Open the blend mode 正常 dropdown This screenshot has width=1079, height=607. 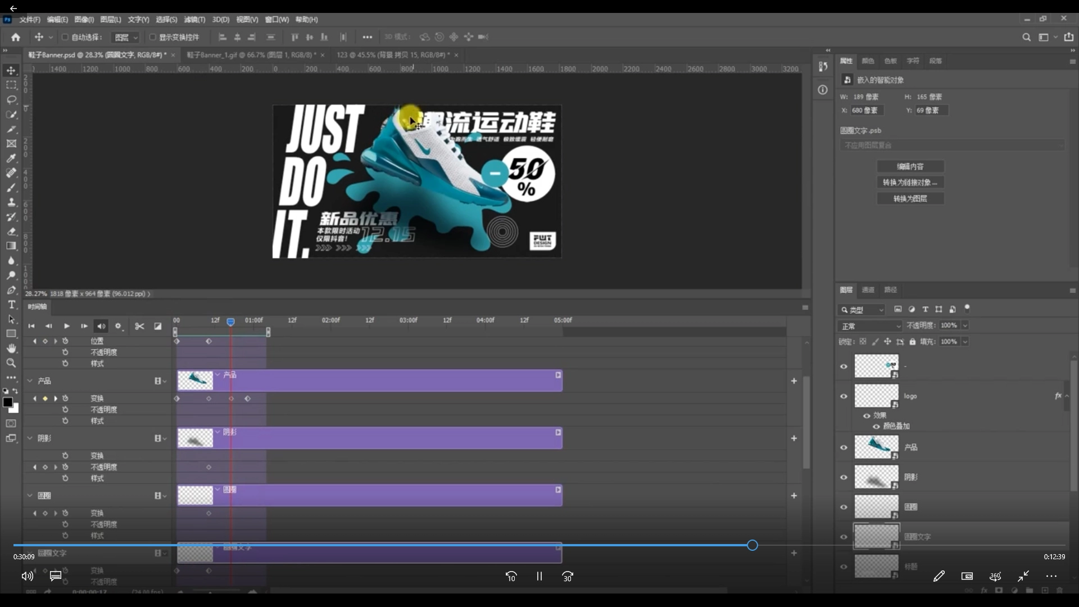click(x=870, y=326)
